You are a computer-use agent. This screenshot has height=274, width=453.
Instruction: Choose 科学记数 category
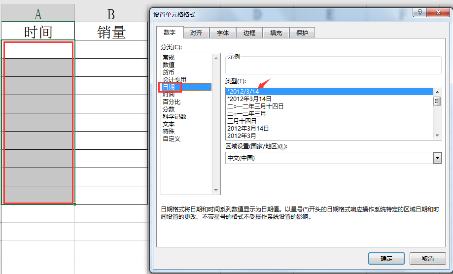(187, 117)
